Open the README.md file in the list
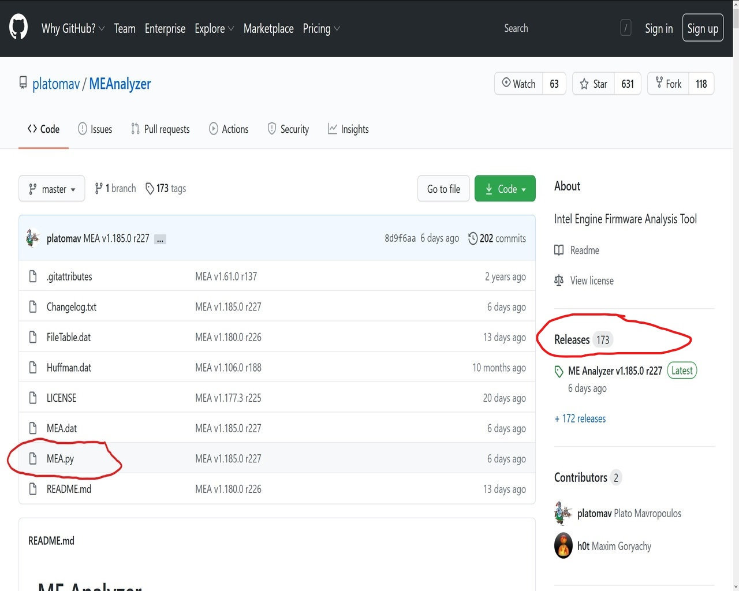 coord(69,489)
